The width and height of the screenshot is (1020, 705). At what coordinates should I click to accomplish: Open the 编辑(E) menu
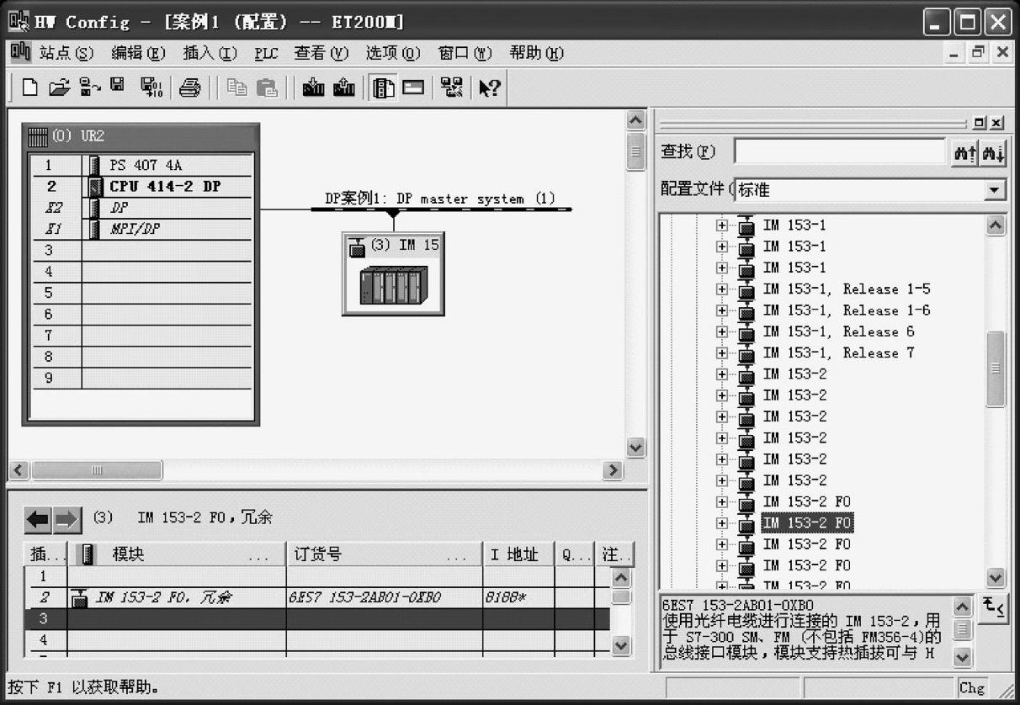coord(139,53)
